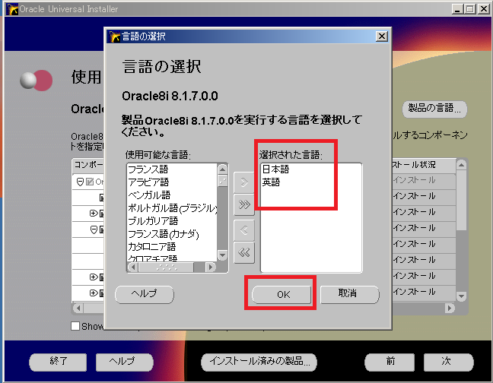
Task: Click the install-status column header
Action: pos(424,165)
